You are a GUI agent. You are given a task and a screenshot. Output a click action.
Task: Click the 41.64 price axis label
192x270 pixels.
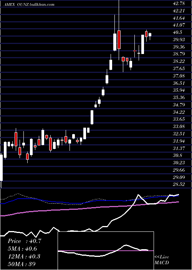(179, 18)
